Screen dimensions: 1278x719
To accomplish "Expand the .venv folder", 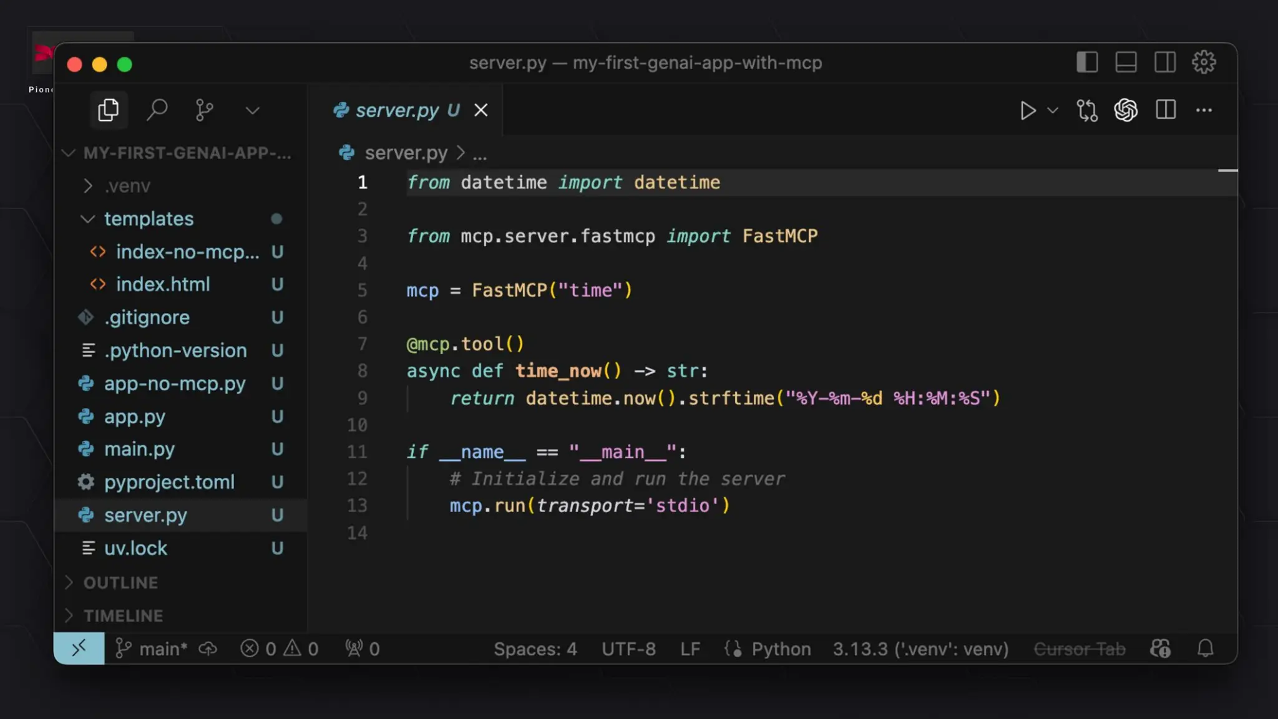I will coord(127,186).
